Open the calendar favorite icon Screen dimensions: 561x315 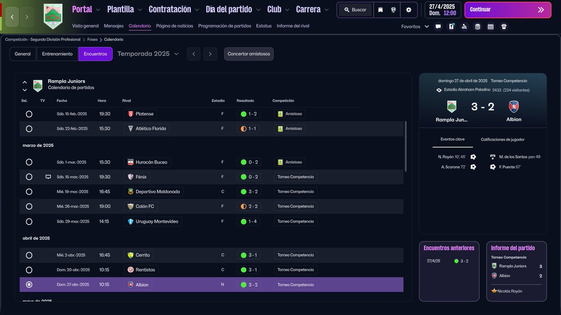[x=490, y=27]
